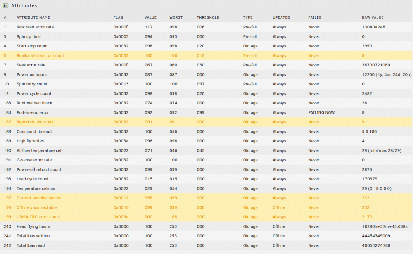Select the Total lbas written row

206,236
